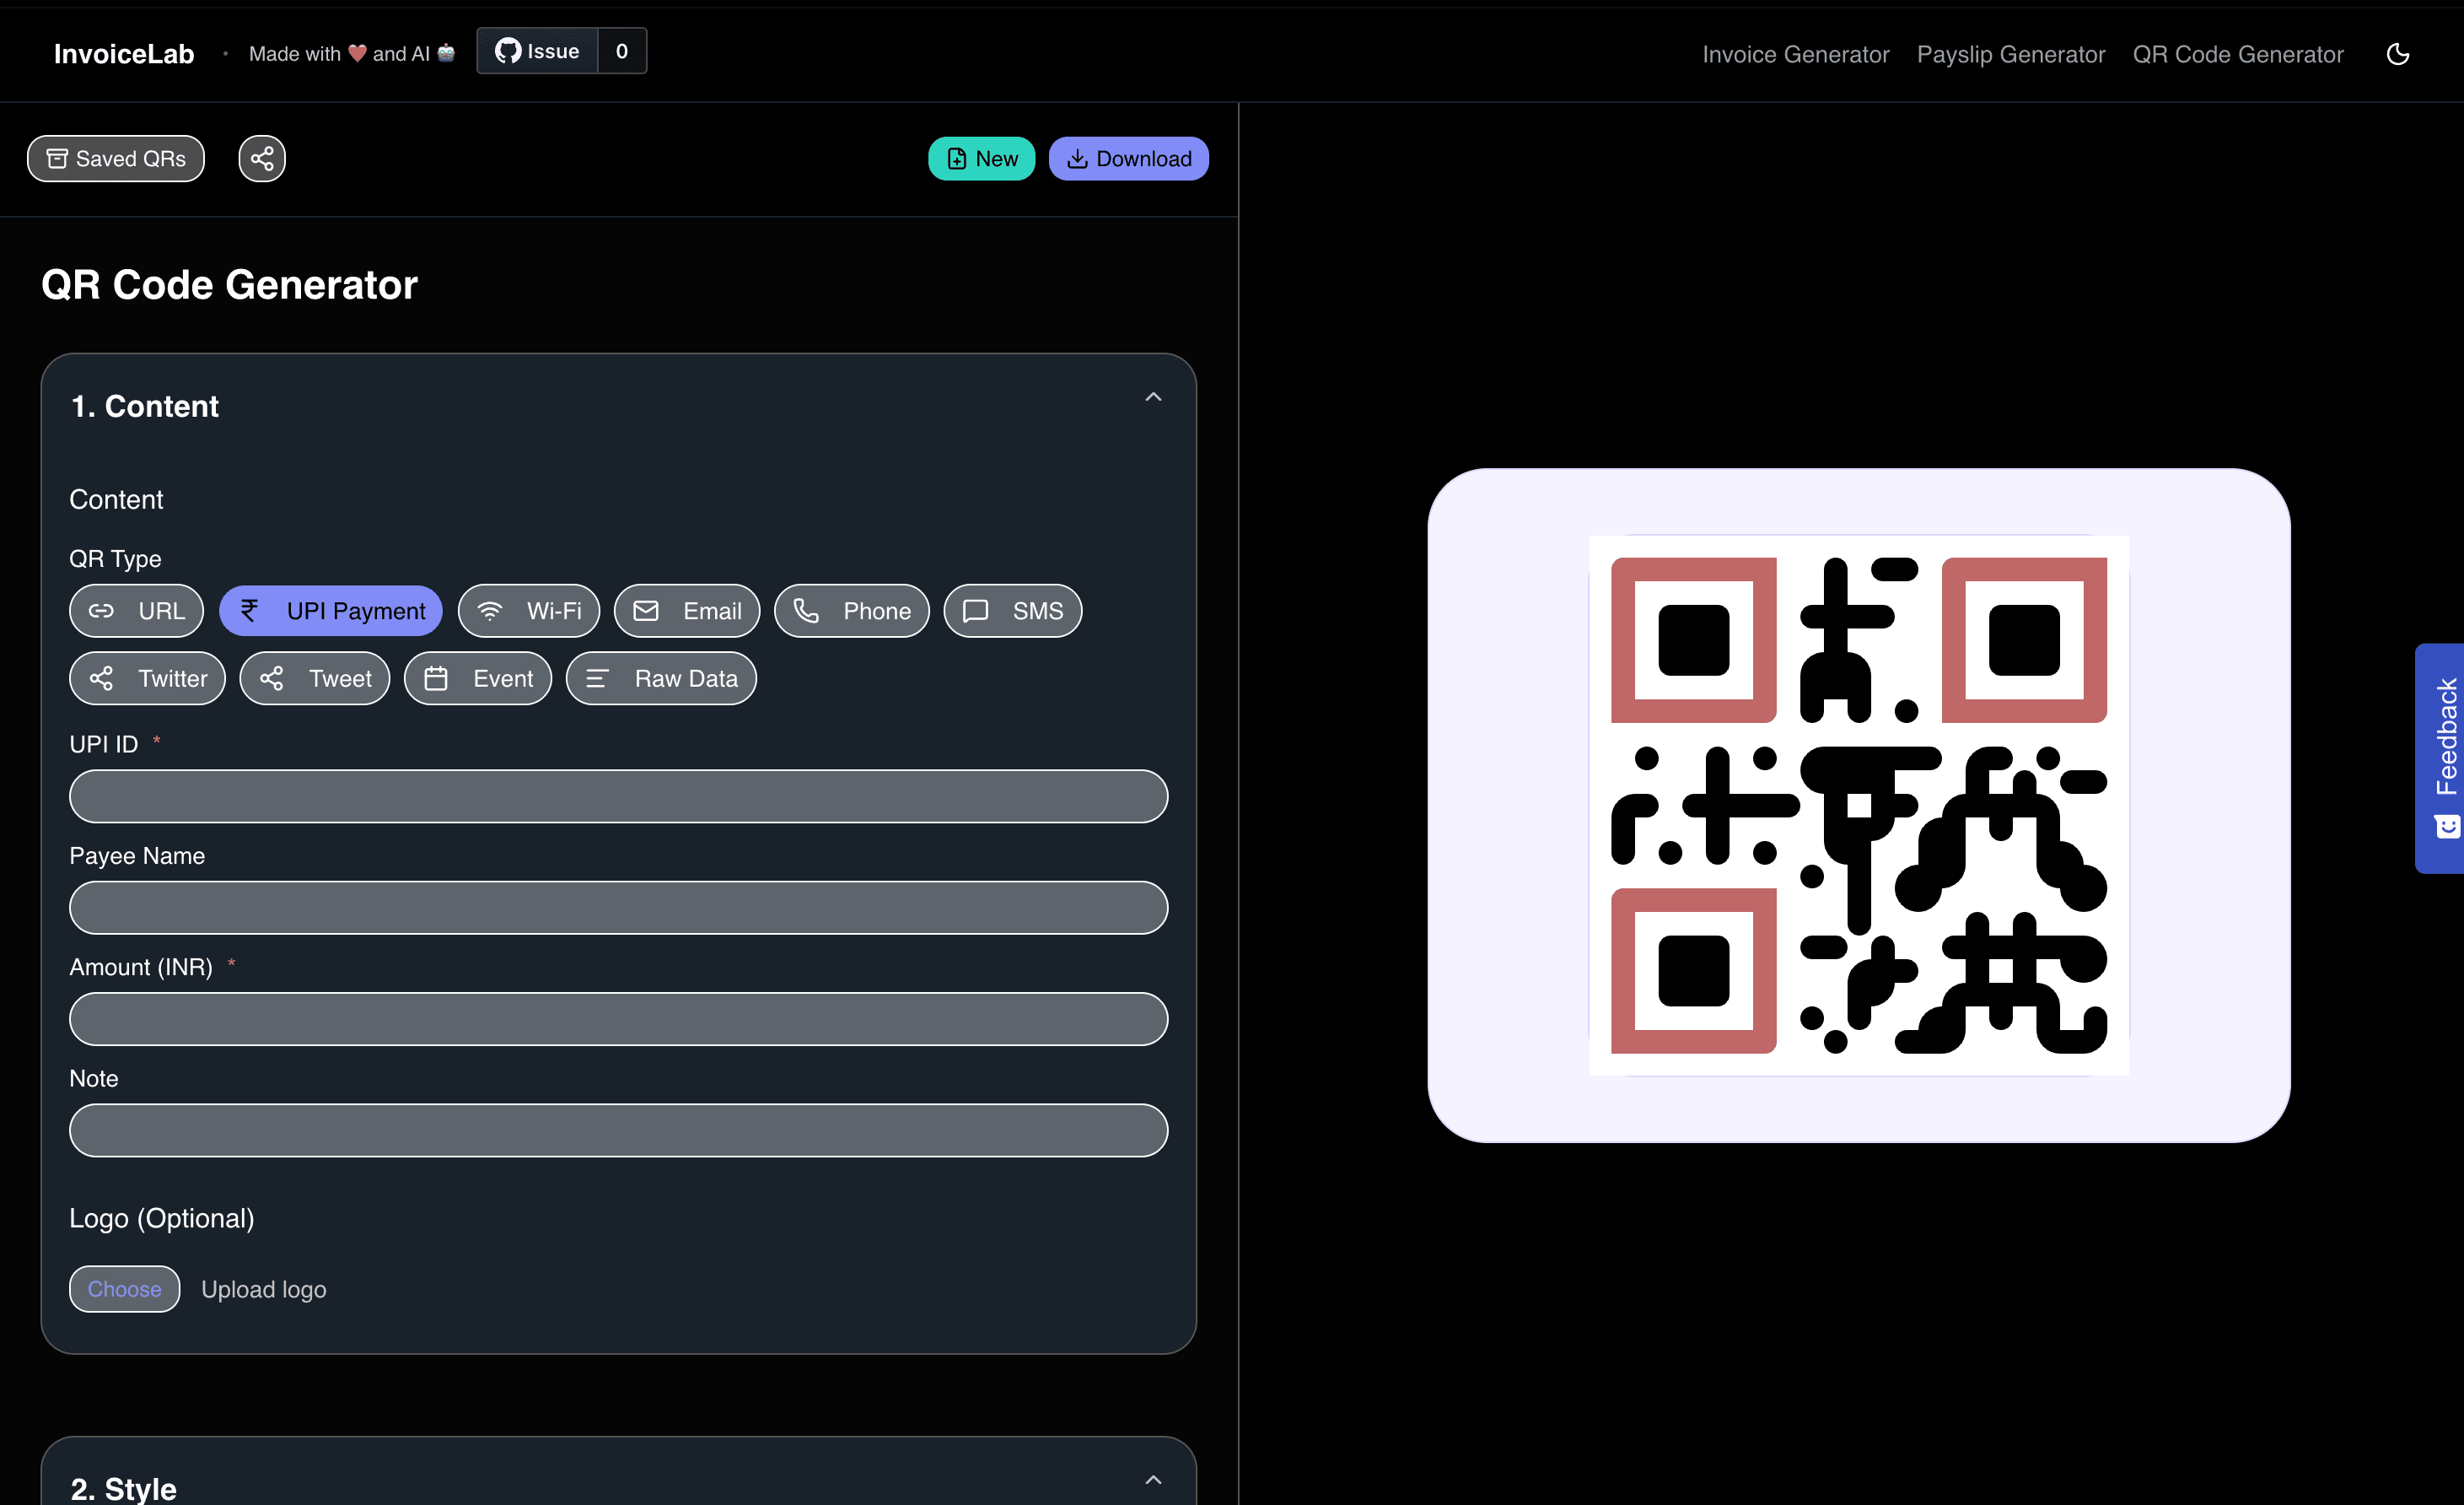2464x1505 pixels.
Task: Select SMS QR type
Action: pyautogui.click(x=1013, y=611)
